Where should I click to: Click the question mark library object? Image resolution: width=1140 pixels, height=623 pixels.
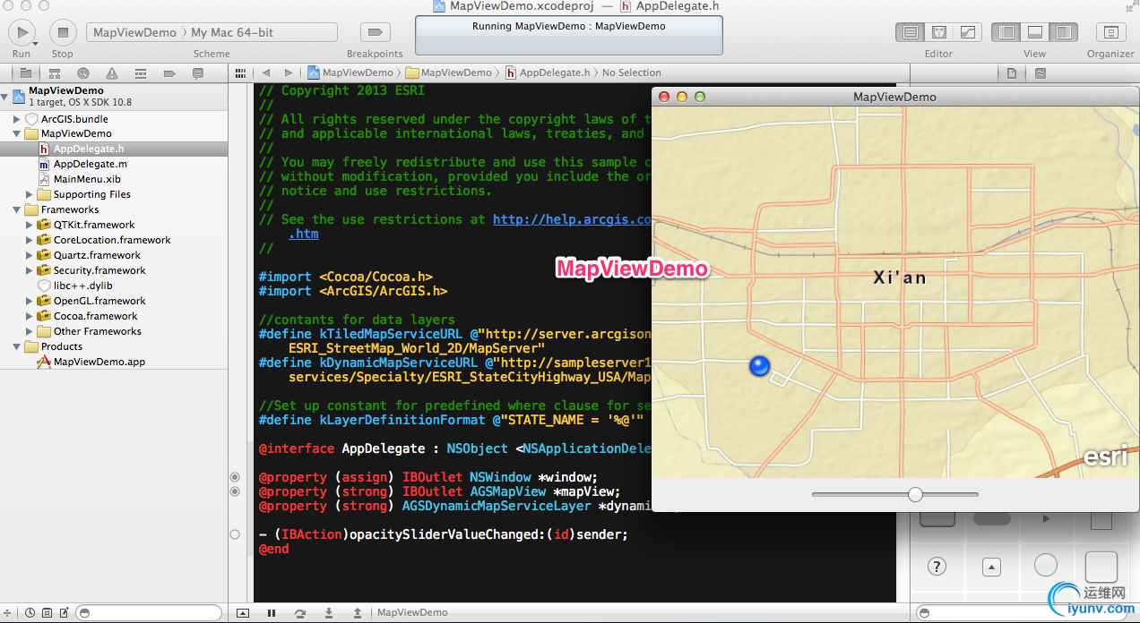coord(937,566)
